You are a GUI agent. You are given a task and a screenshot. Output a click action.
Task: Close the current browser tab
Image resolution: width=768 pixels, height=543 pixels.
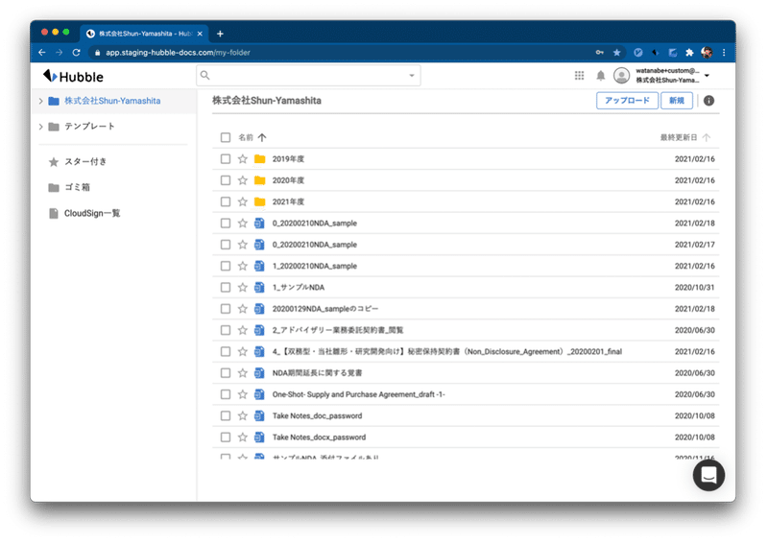pyautogui.click(x=200, y=34)
